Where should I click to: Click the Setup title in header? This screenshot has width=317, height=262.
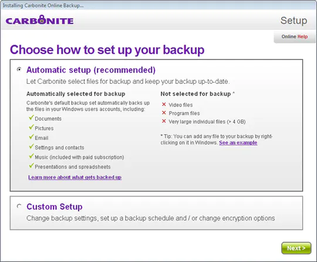click(x=294, y=21)
